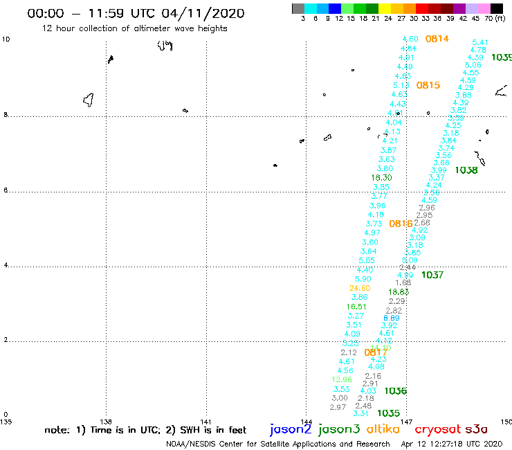The width and height of the screenshot is (512, 450).
Task: Select the yellow 24 ft legend swatch
Action: click(385, 8)
